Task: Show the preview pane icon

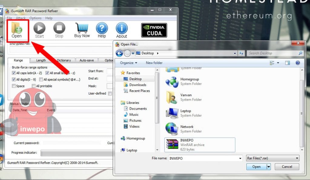Action: (x=288, y=63)
